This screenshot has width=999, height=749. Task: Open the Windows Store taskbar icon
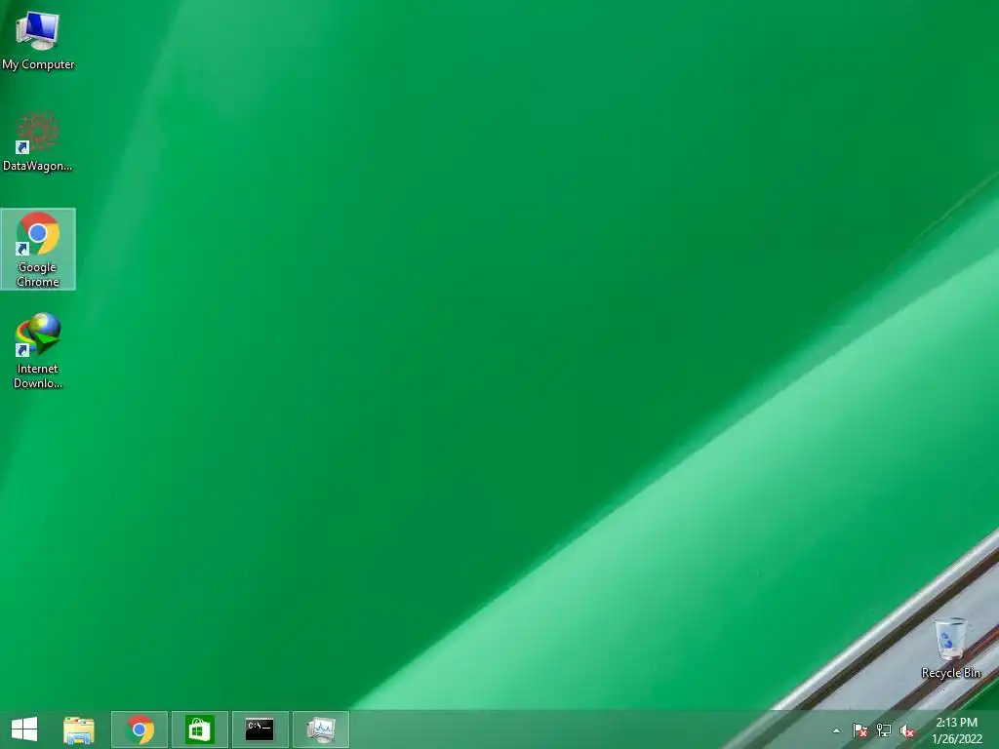[199, 729]
